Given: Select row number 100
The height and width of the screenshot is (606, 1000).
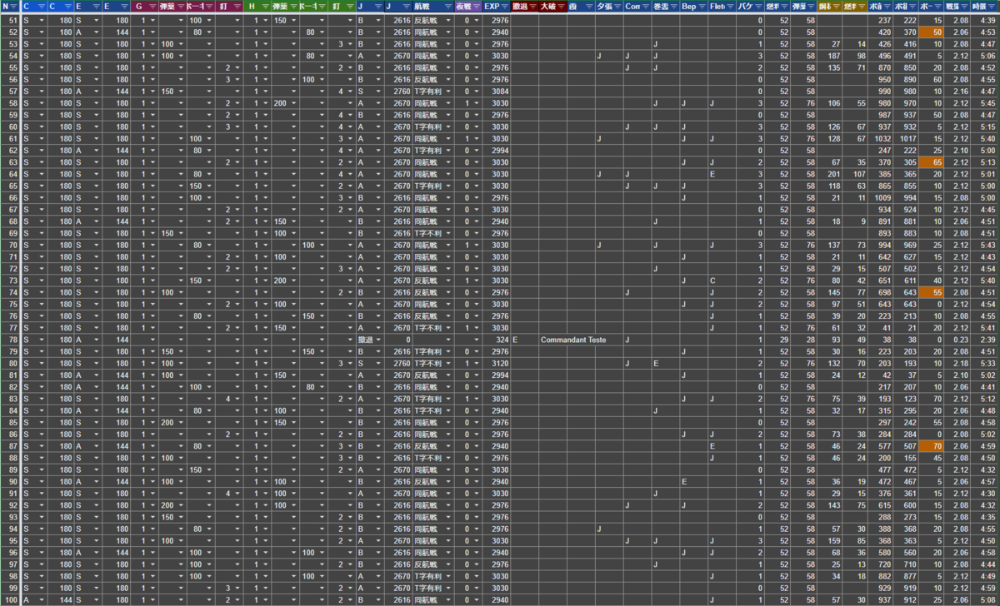Looking at the screenshot, I should tap(10, 599).
